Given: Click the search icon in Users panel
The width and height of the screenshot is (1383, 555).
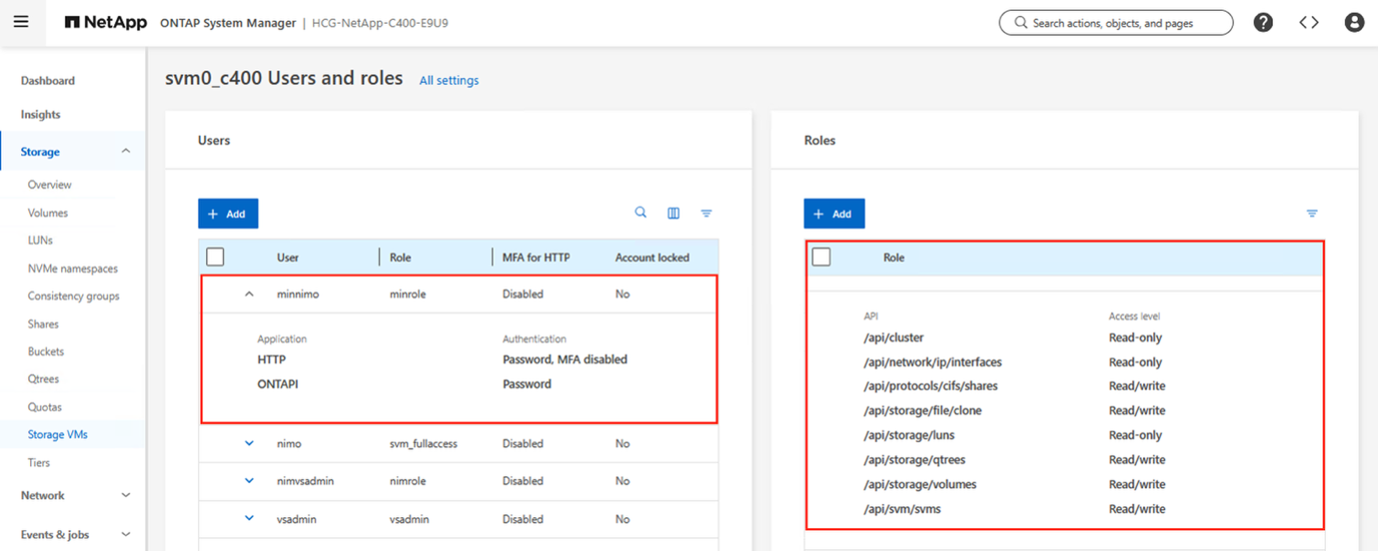Looking at the screenshot, I should (641, 213).
